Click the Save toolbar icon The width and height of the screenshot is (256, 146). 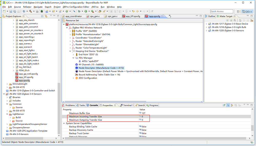[11, 12]
